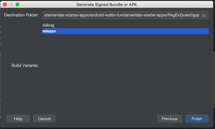Close the dialog with red button
The height and width of the screenshot is (129, 215).
(x=5, y=4)
